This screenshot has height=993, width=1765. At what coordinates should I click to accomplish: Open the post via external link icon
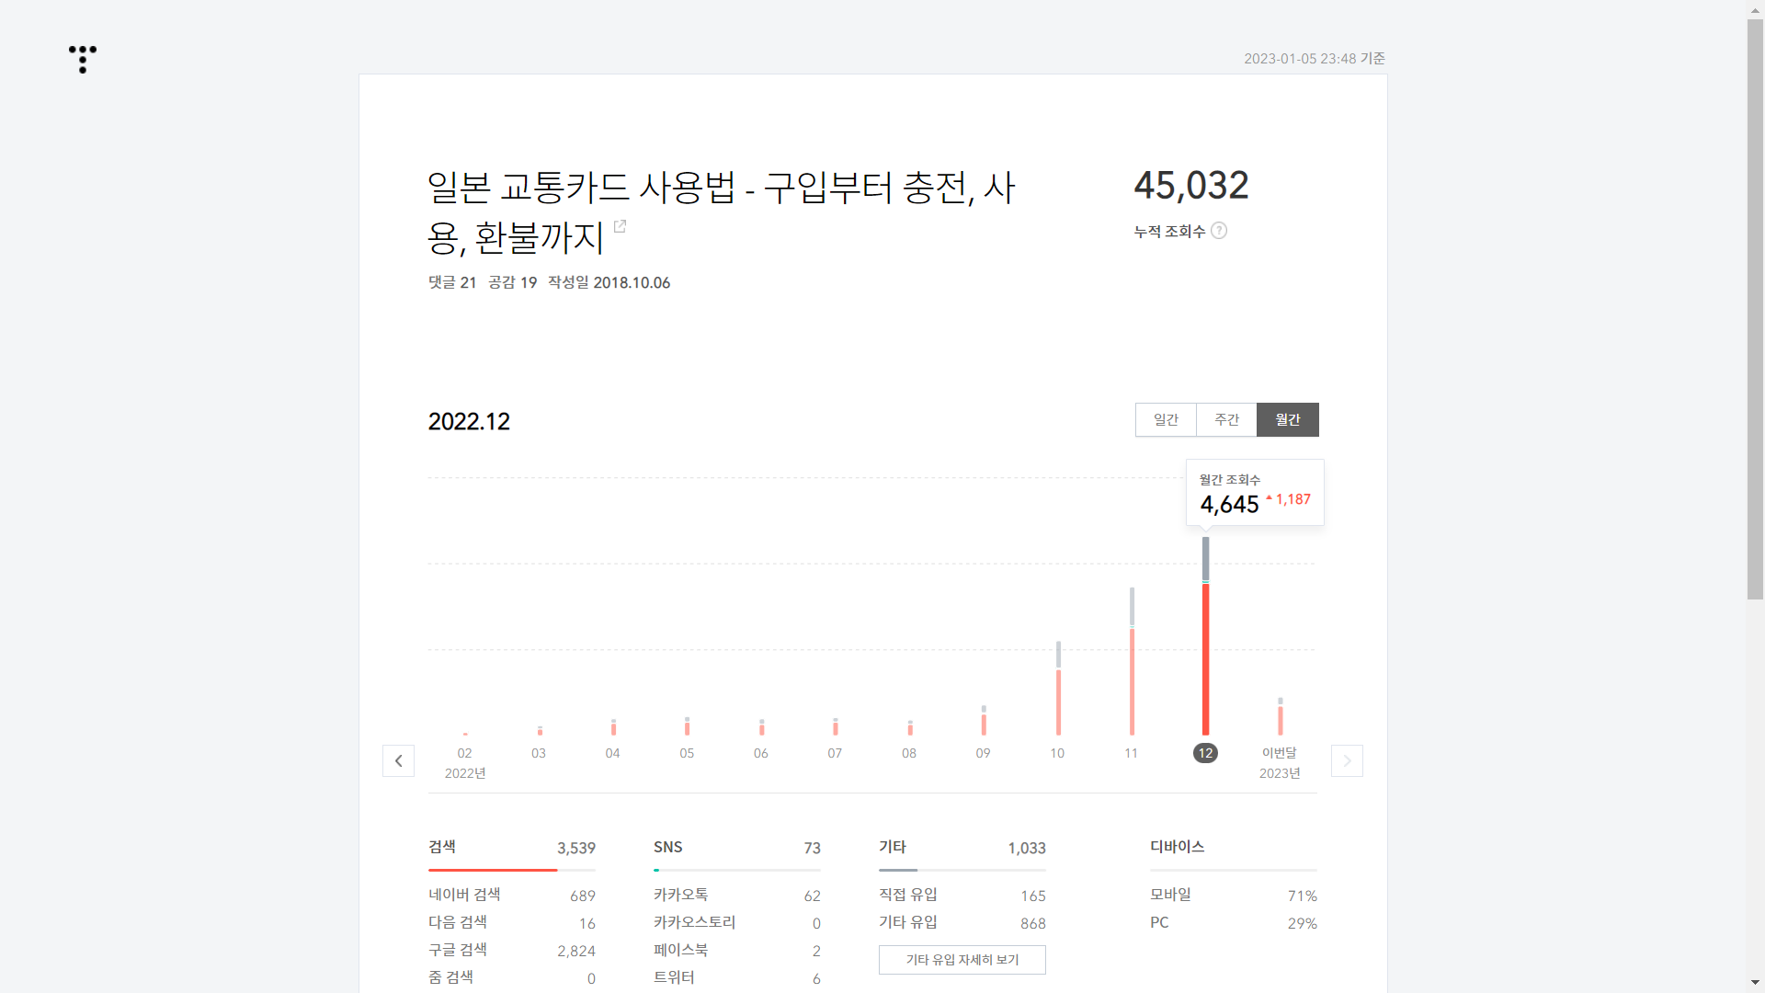[620, 226]
